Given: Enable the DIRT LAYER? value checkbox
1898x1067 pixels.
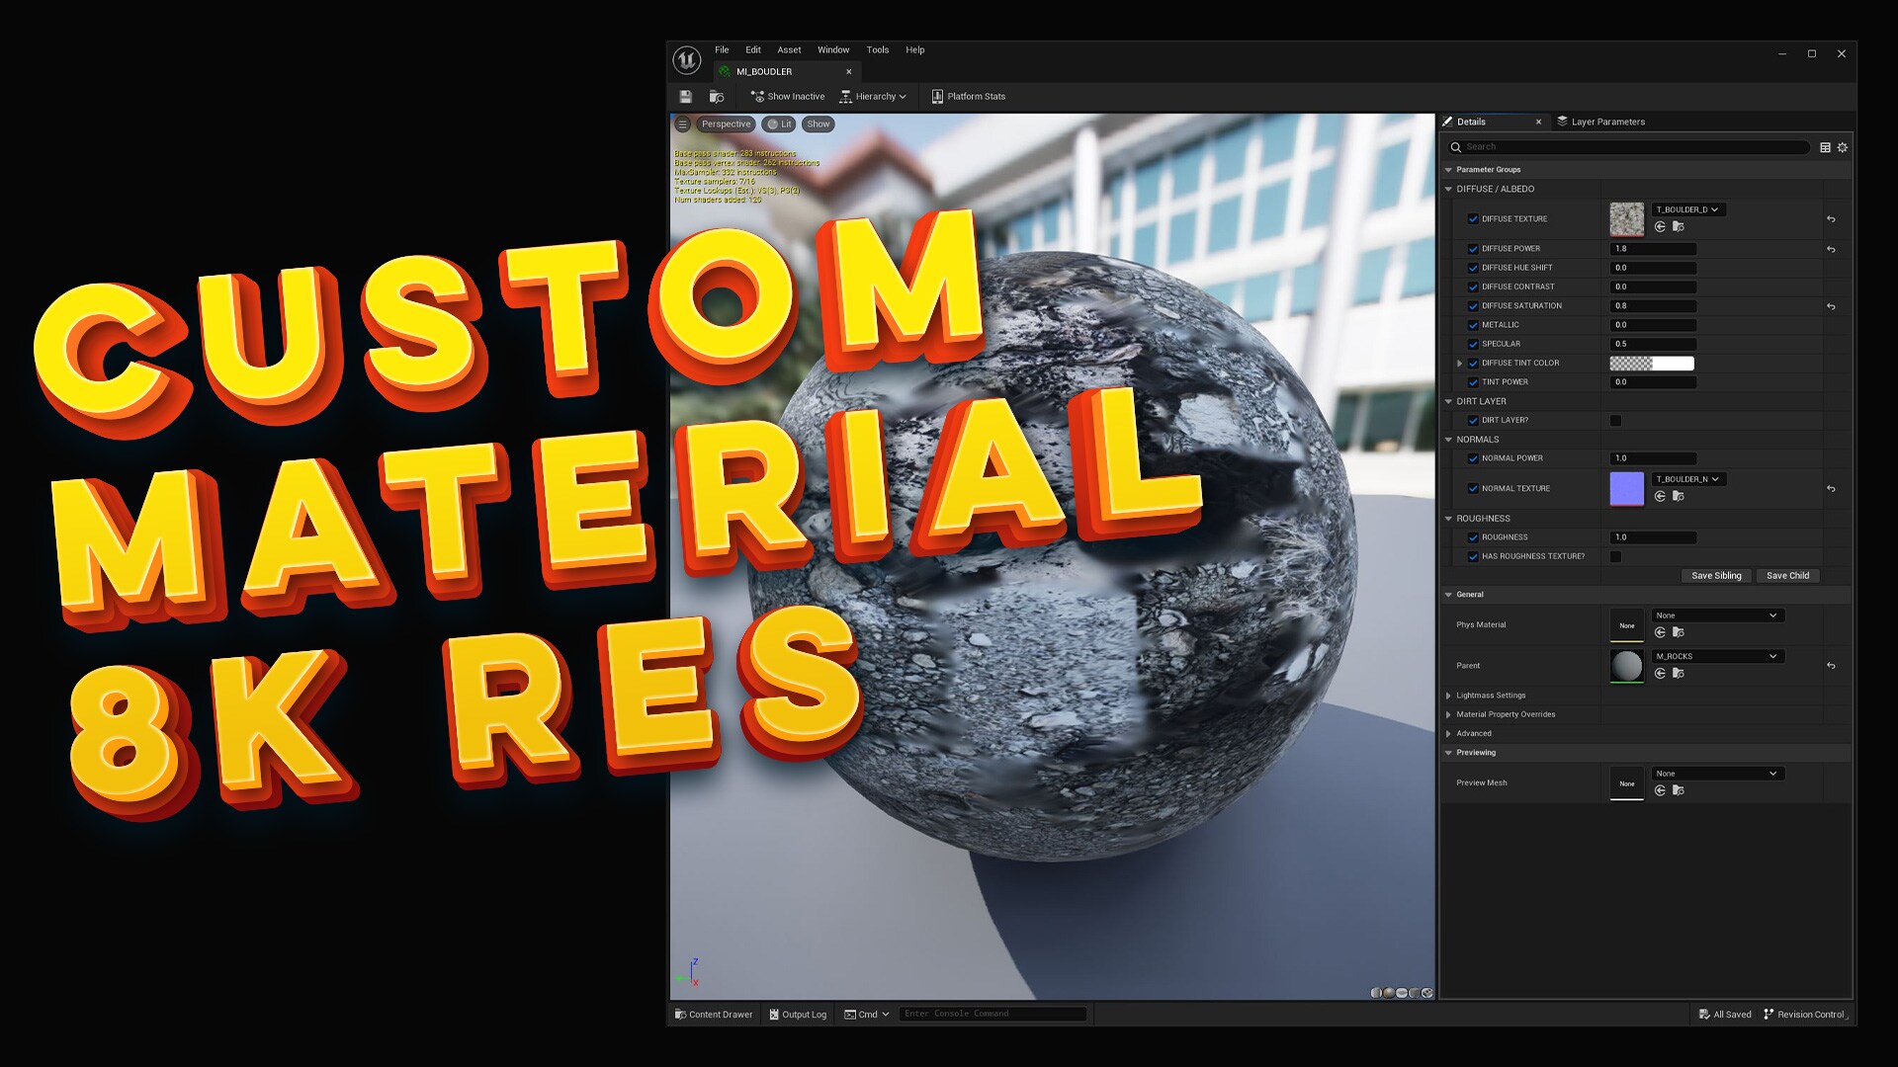Looking at the screenshot, I should pyautogui.click(x=1615, y=421).
